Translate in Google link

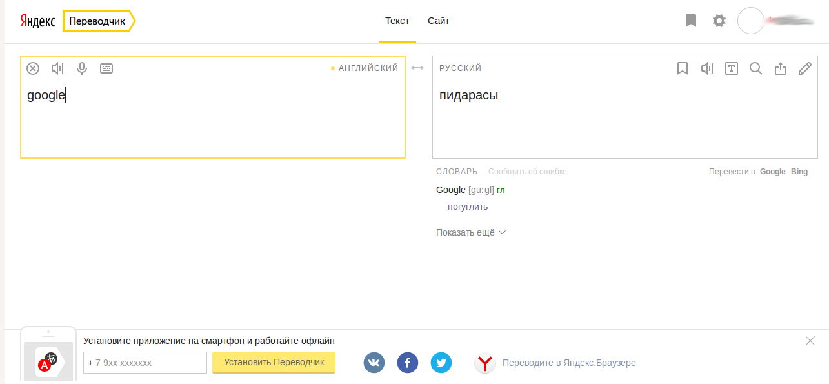(772, 172)
